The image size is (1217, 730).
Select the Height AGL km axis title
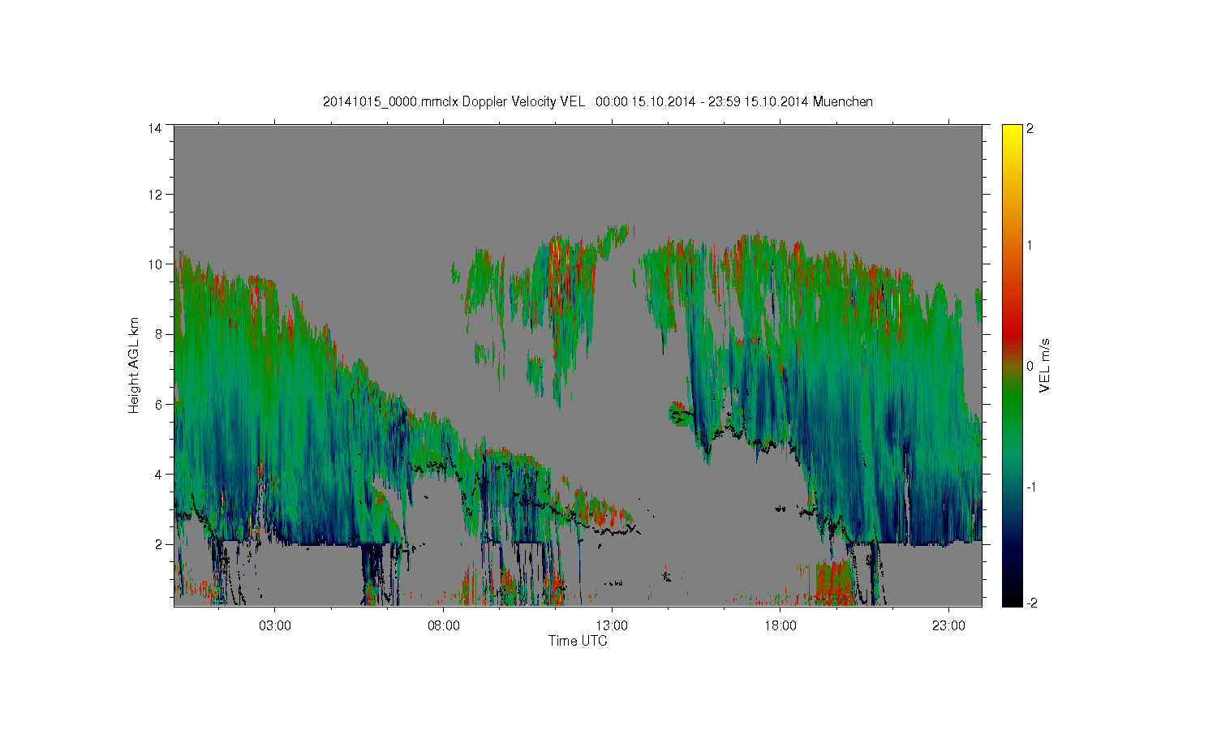coord(134,365)
